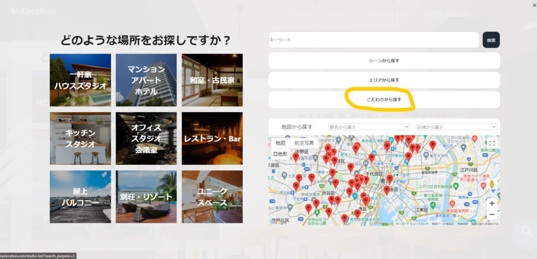Switch map to 航空写真 satellite view
This screenshot has width=537, height=259.
click(304, 143)
